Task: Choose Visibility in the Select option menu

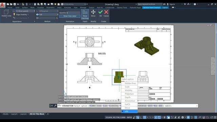Action: pyautogui.click(x=129, y=90)
